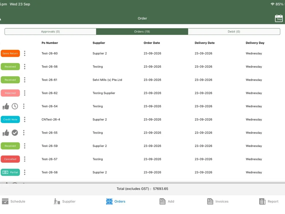
Task: Click the Supplier column header
Action: click(x=99, y=43)
